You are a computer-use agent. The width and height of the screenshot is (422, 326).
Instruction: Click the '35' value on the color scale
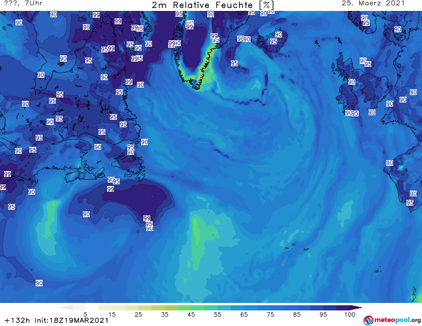[165, 314]
